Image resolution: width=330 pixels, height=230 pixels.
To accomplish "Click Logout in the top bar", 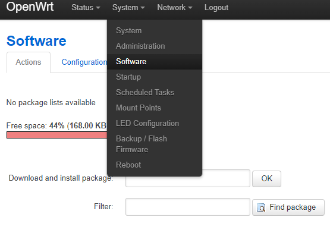I will [x=216, y=8].
